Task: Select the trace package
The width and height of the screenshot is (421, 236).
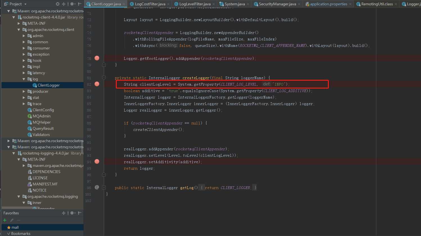Action: (37, 104)
